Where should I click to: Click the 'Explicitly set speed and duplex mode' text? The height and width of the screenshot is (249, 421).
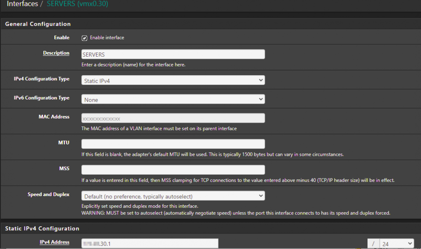pyautogui.click(x=140, y=206)
